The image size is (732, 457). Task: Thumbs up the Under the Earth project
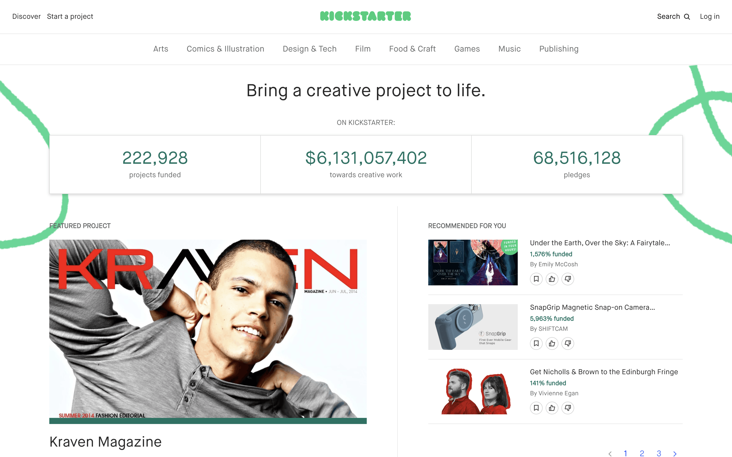[552, 279]
